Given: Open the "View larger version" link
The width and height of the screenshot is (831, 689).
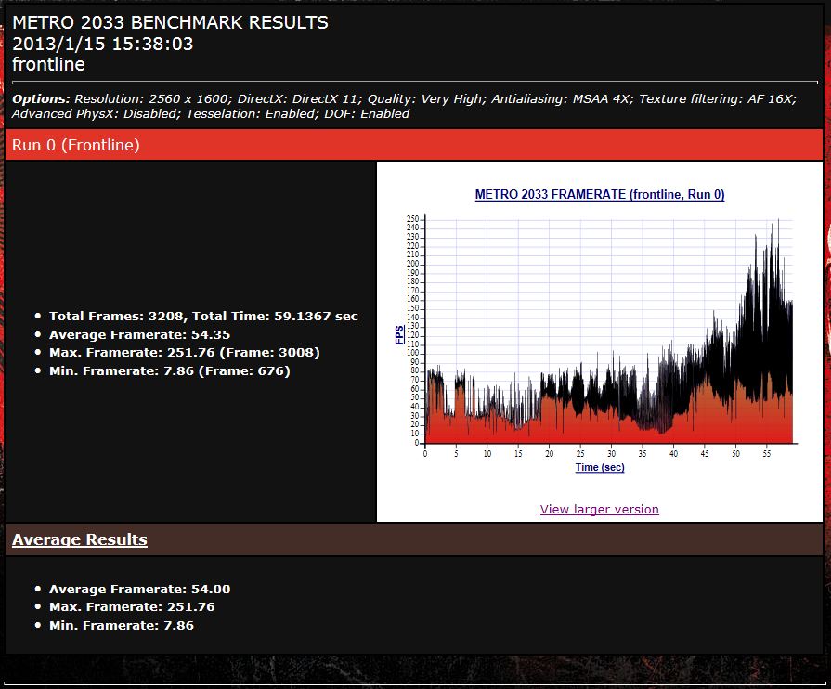Looking at the screenshot, I should click(x=600, y=510).
